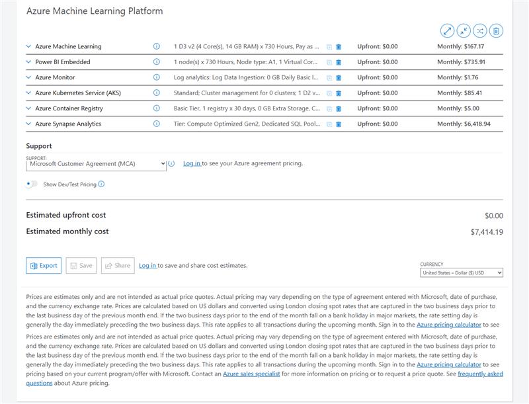Viewport: 529px width, 404px height.
Task: Click the Monthly: $735.91 value
Action: (461, 62)
